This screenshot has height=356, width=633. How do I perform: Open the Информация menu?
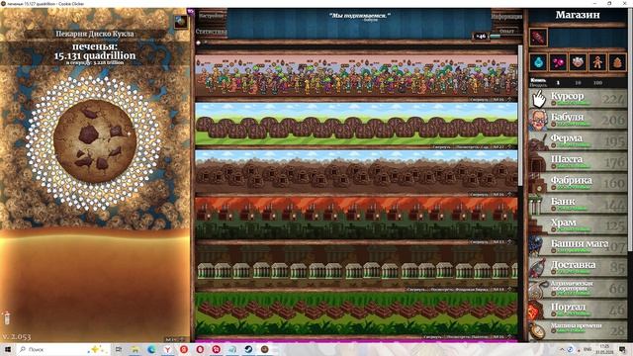[x=507, y=17]
